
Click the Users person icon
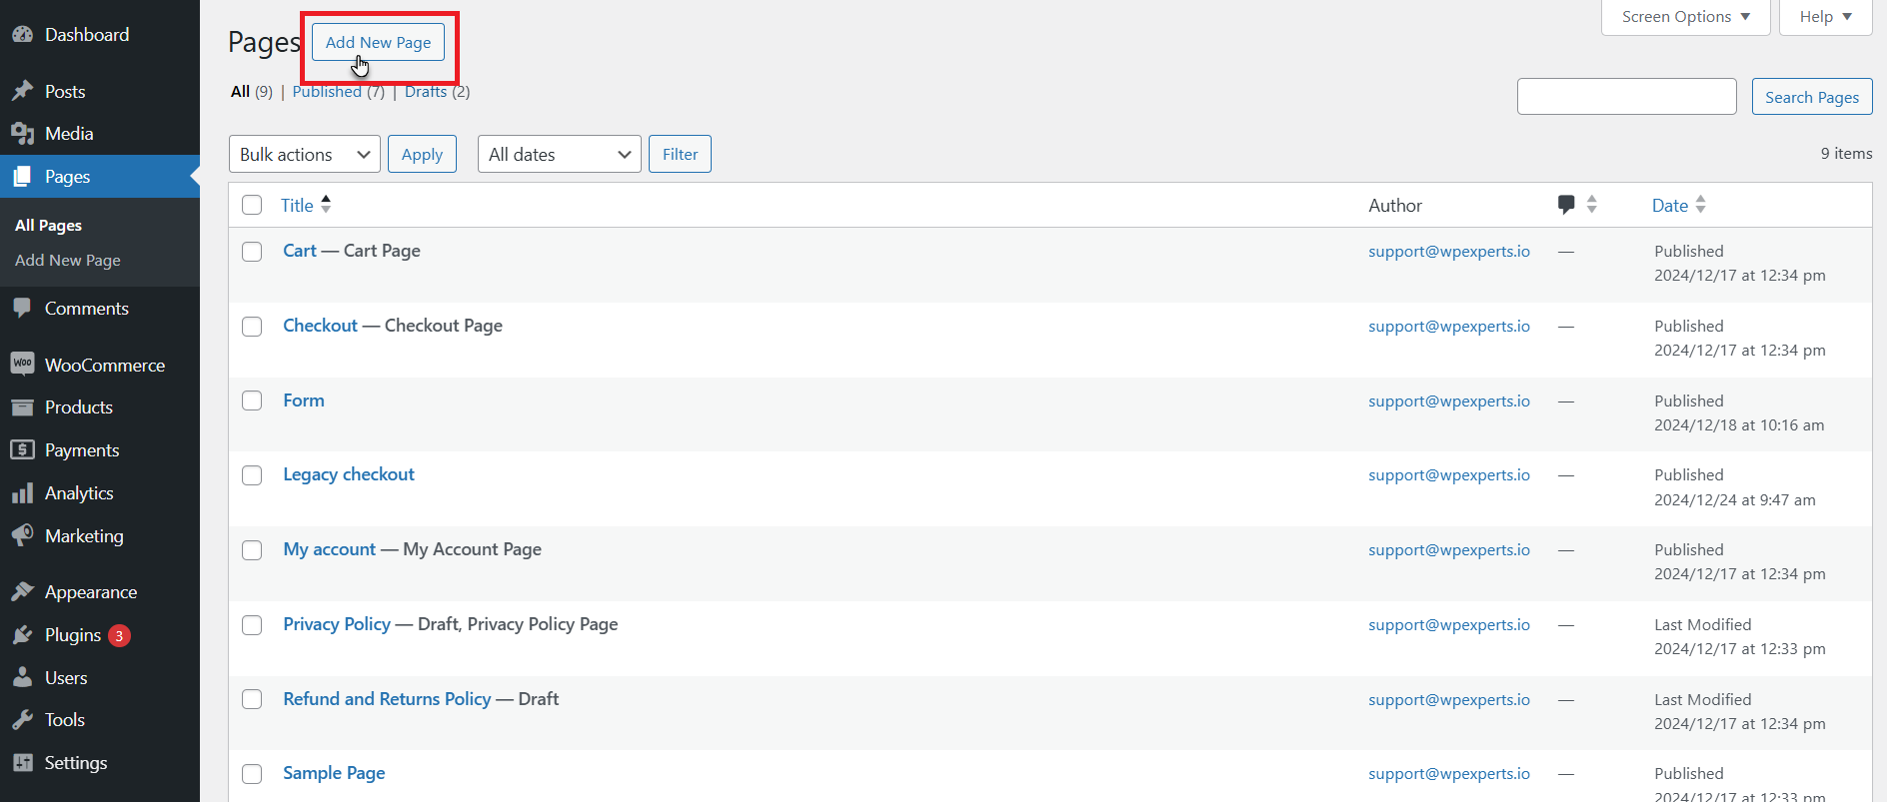coord(22,678)
